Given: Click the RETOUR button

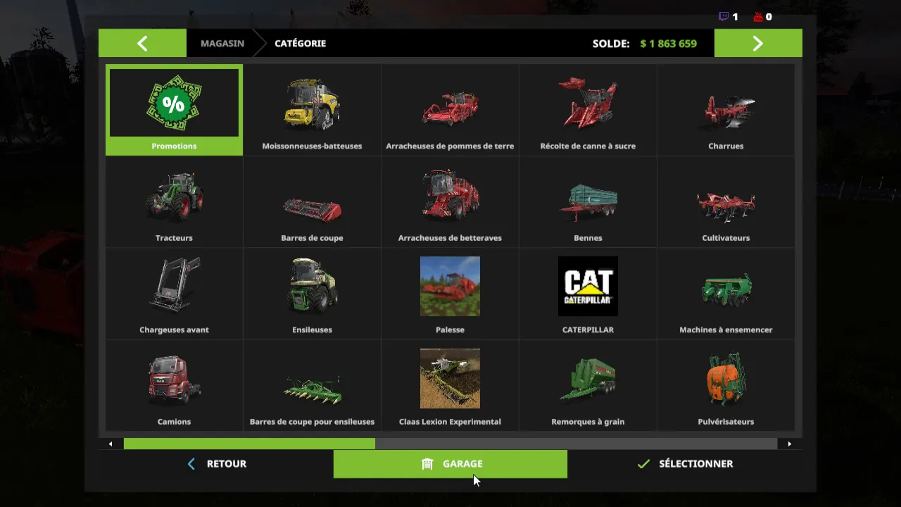Looking at the screenshot, I should coord(216,463).
